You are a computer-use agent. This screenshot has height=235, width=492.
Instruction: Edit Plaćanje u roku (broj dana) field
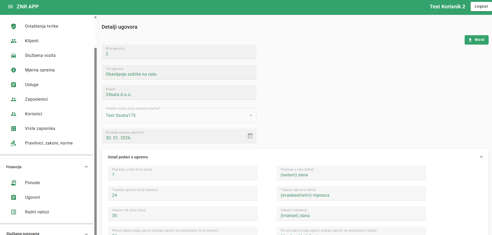point(183,173)
